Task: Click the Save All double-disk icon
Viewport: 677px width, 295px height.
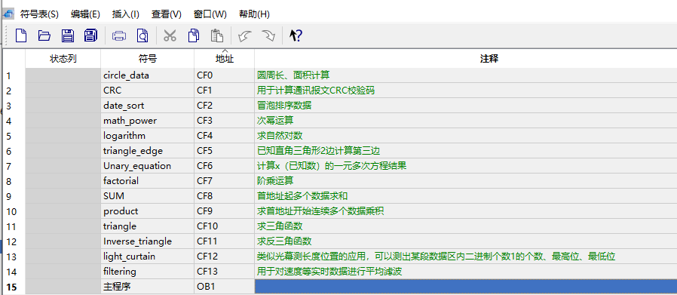Action: (x=90, y=35)
